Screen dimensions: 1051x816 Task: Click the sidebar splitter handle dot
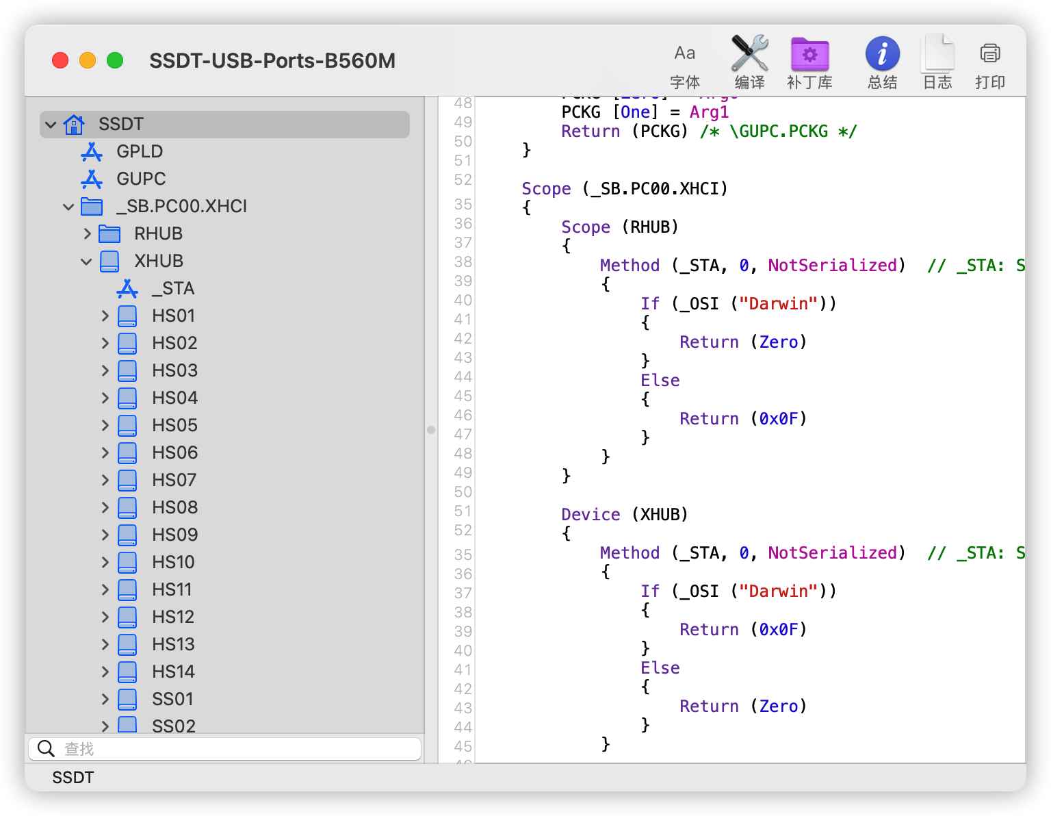pyautogui.click(x=431, y=430)
